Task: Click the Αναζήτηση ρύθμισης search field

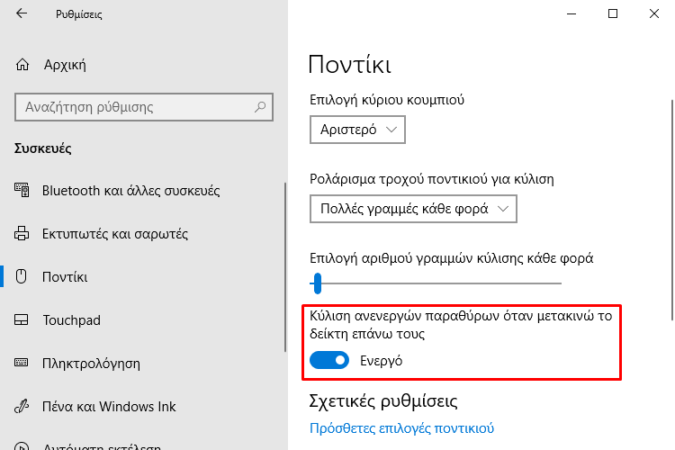Action: click(x=144, y=107)
